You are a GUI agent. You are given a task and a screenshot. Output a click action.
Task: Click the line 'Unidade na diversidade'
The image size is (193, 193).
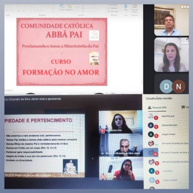click(19, 160)
